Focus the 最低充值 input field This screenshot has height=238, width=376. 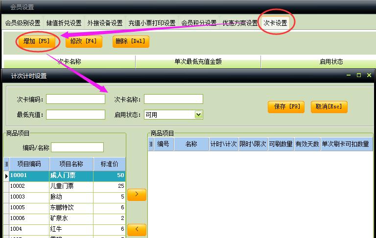coord(75,115)
